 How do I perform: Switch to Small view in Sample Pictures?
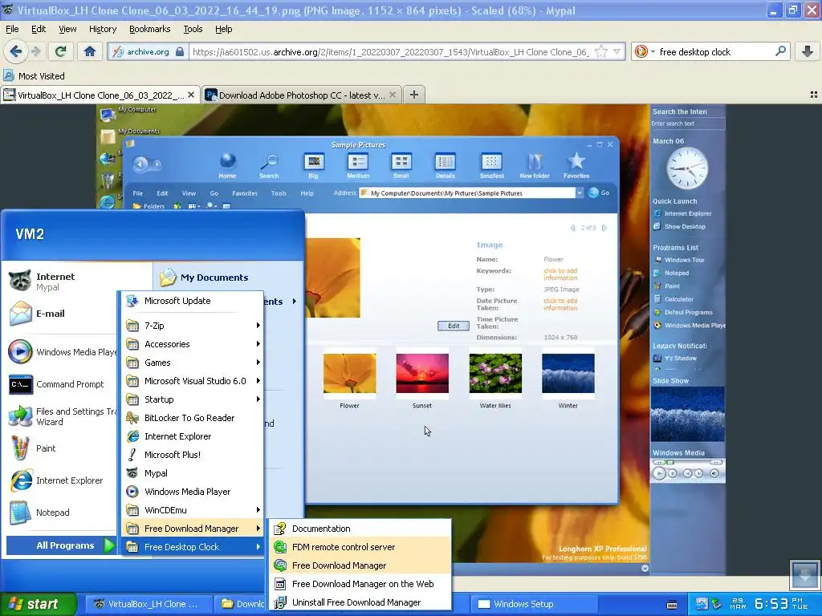click(x=401, y=165)
